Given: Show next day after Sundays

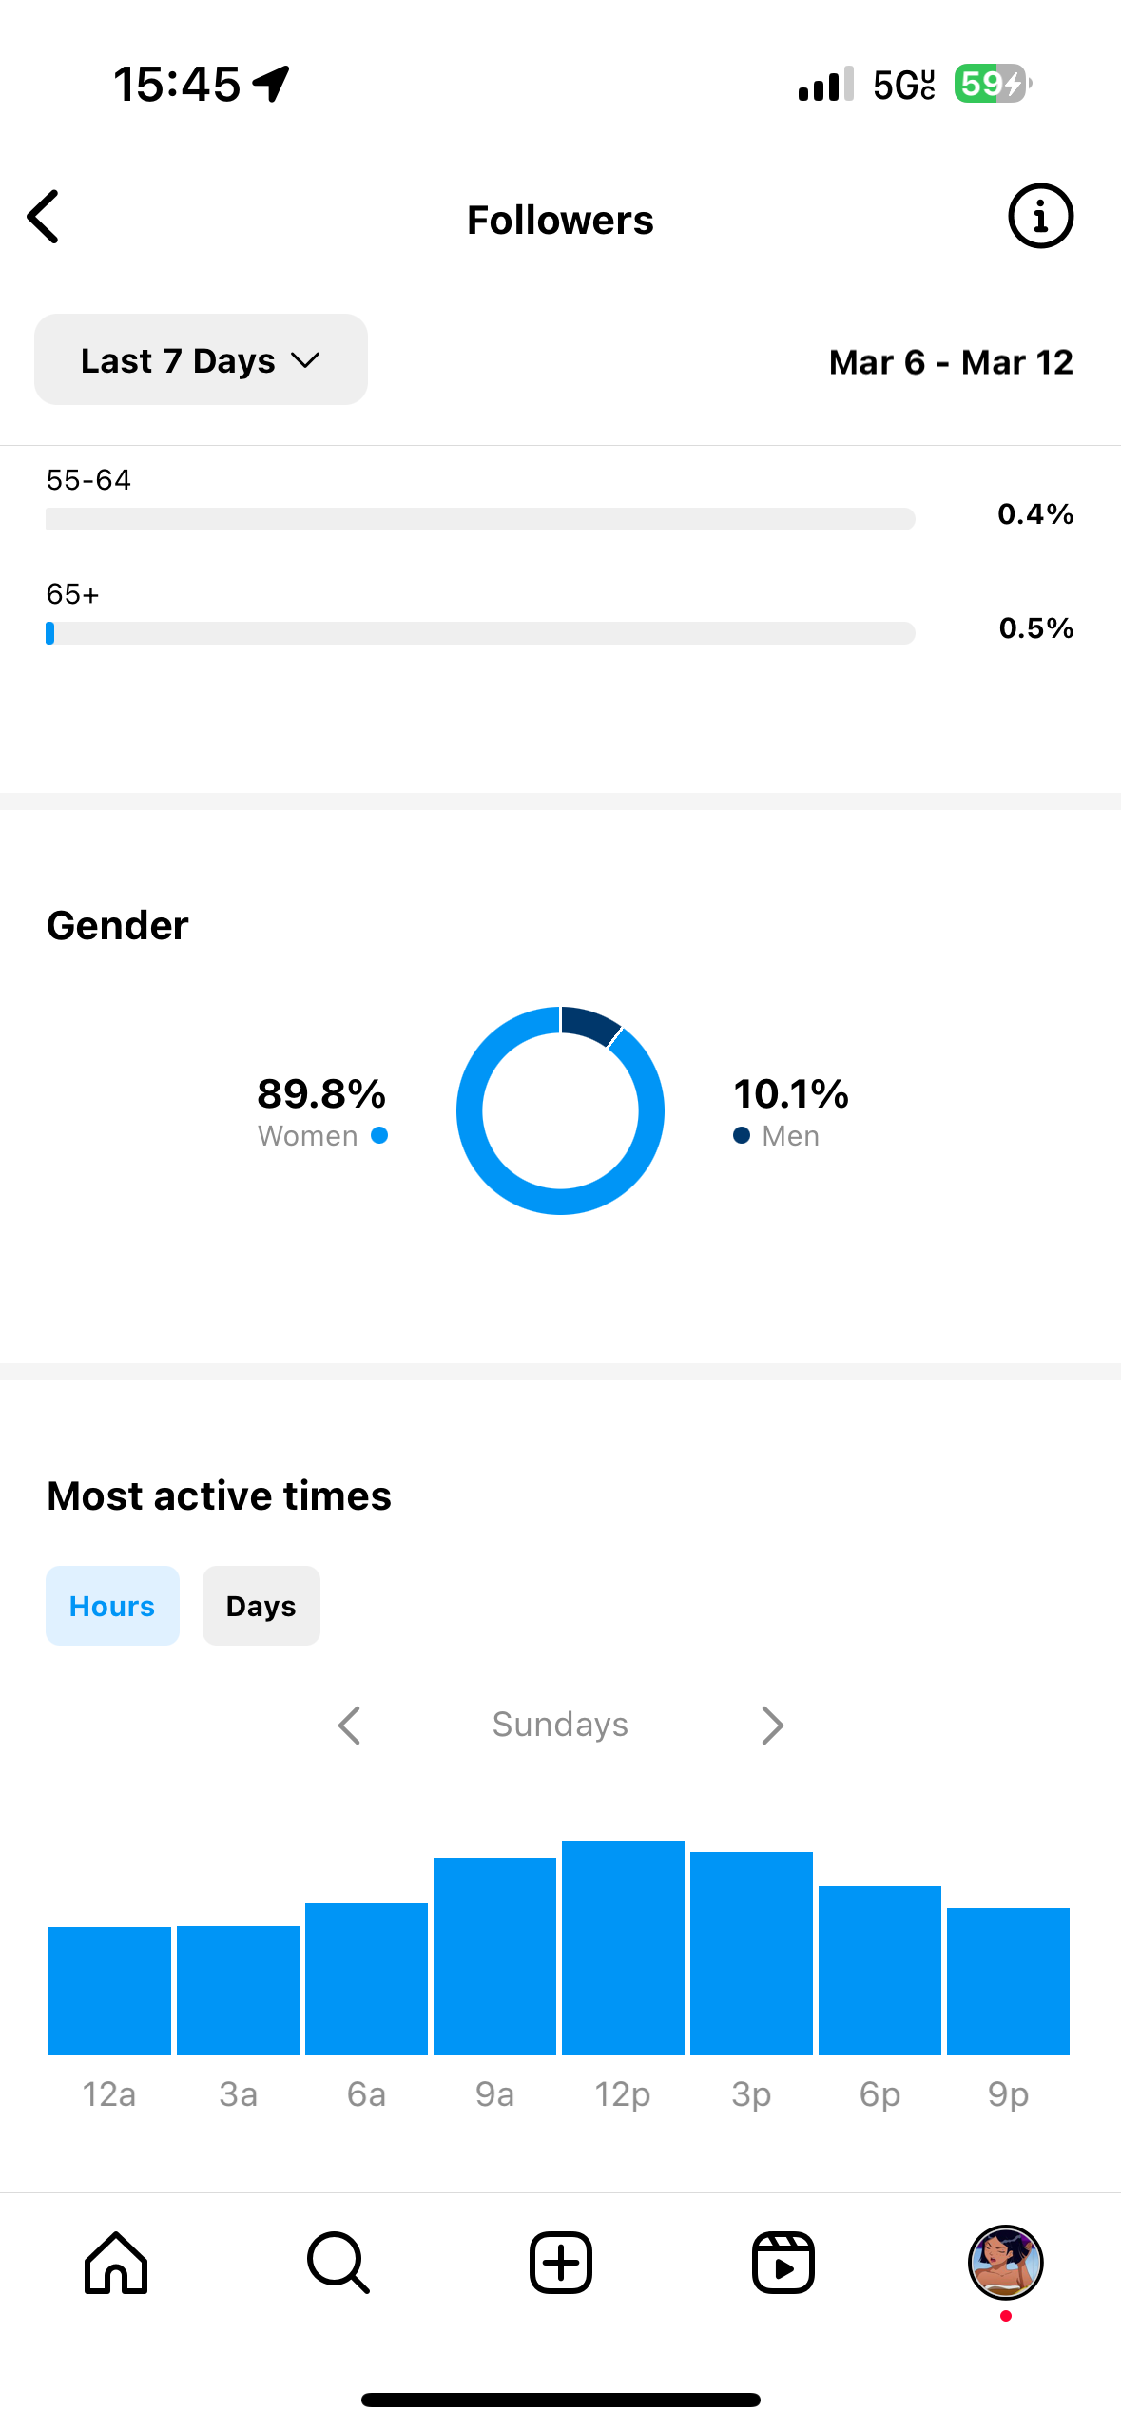Looking at the screenshot, I should coord(772,1725).
